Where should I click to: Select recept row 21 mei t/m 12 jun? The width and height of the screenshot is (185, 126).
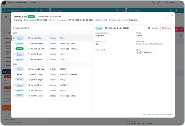click(52, 96)
